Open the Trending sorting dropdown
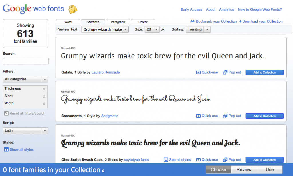Image resolution: width=293 pixels, height=176 pixels. click(198, 29)
